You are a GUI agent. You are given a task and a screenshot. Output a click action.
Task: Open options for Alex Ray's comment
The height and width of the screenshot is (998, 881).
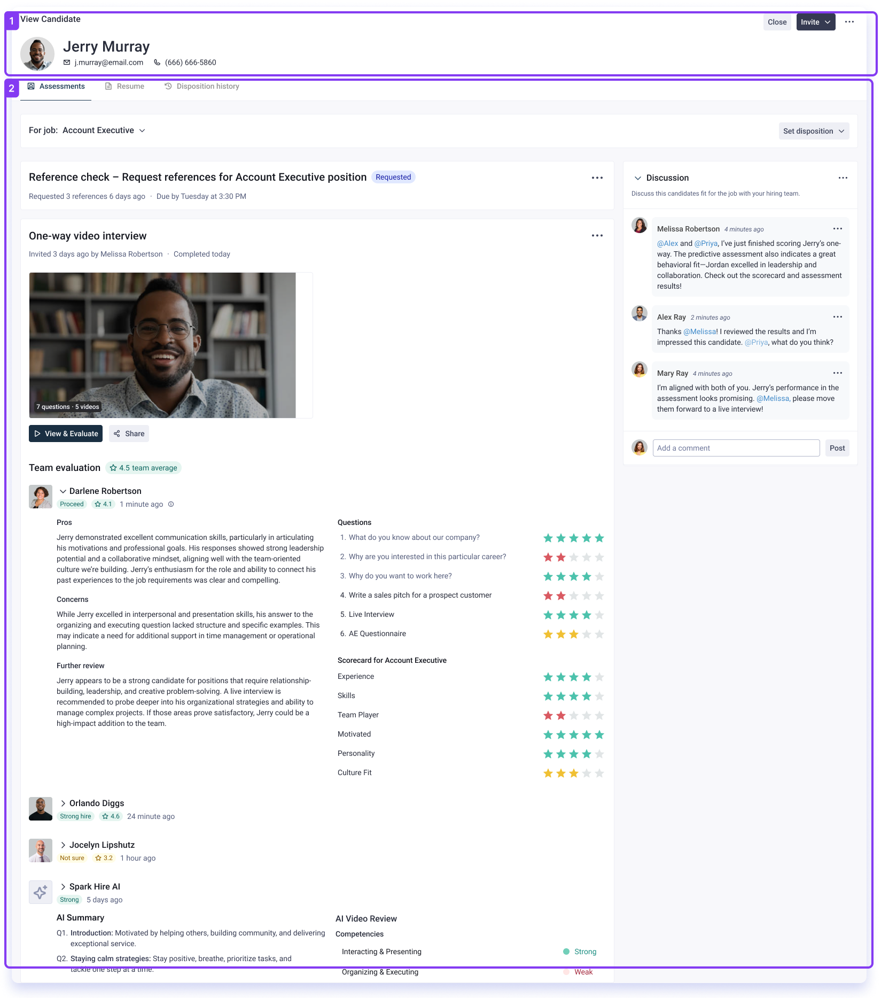(x=838, y=317)
